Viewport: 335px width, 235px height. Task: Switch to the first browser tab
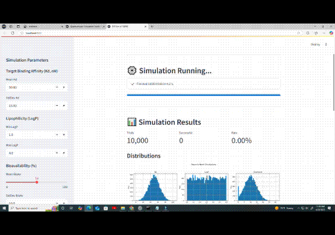coord(43,27)
